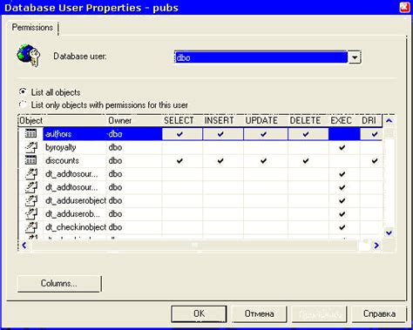This screenshot has height=330, width=413.
Task: Toggle INSERT permission for discounts
Action: coord(220,161)
